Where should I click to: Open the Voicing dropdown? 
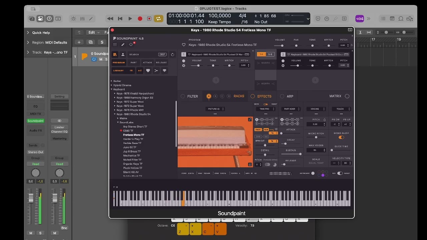coord(316,109)
